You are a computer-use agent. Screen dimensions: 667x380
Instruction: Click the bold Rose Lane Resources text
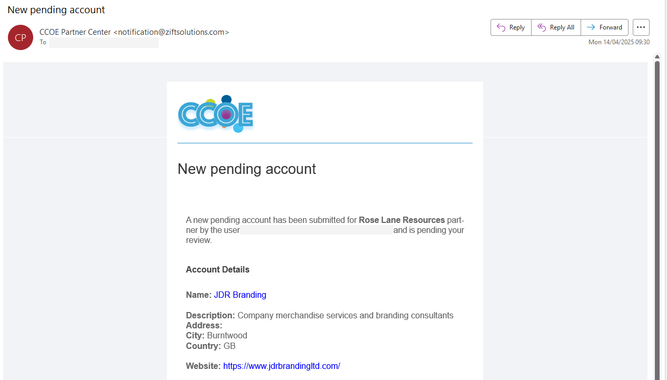[402, 220]
